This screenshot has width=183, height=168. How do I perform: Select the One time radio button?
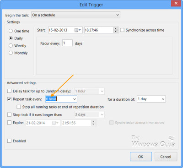pyautogui.click(x=11, y=31)
